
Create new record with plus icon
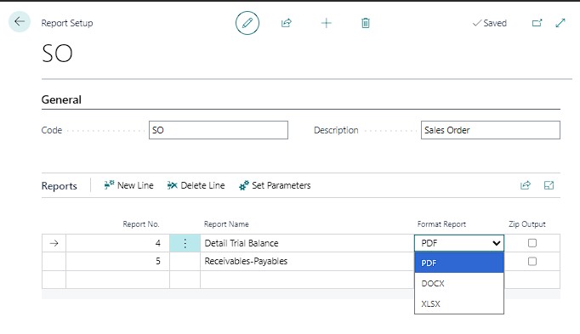327,23
